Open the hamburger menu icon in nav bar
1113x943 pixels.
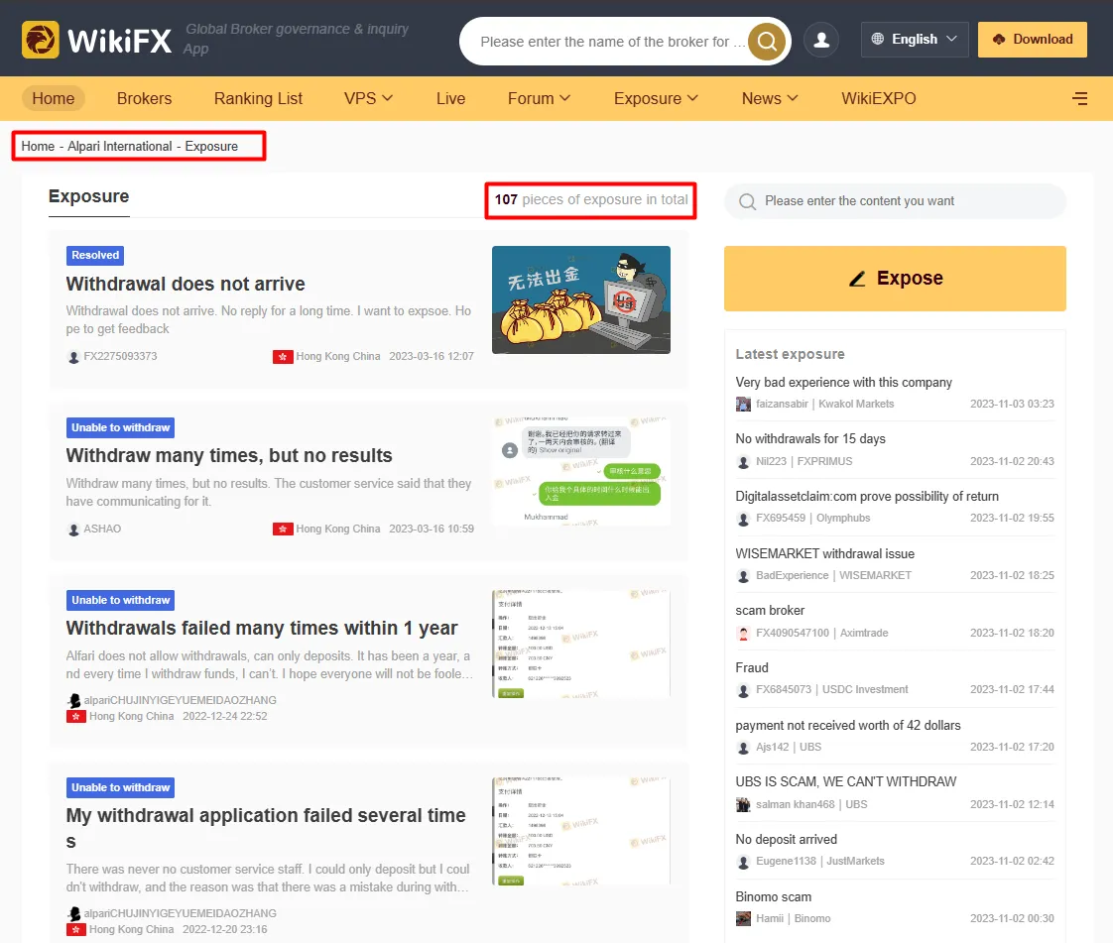[1079, 98]
